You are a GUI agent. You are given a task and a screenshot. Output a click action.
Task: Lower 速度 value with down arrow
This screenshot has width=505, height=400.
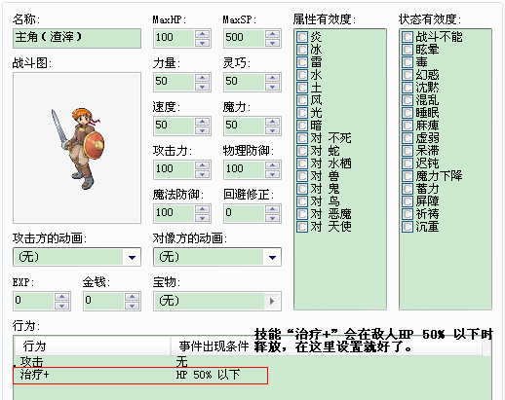[x=203, y=130]
